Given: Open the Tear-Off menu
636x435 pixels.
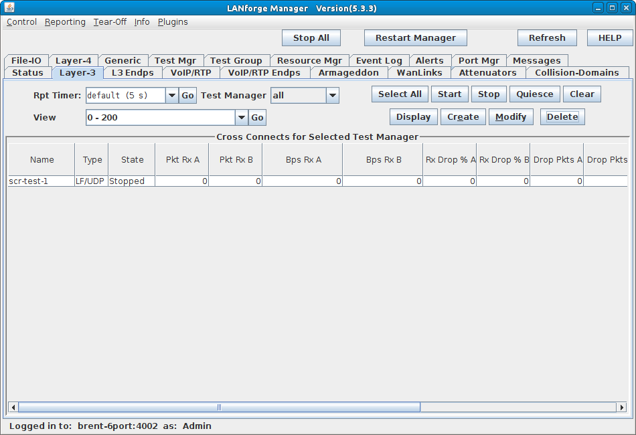Looking at the screenshot, I should click(x=110, y=22).
